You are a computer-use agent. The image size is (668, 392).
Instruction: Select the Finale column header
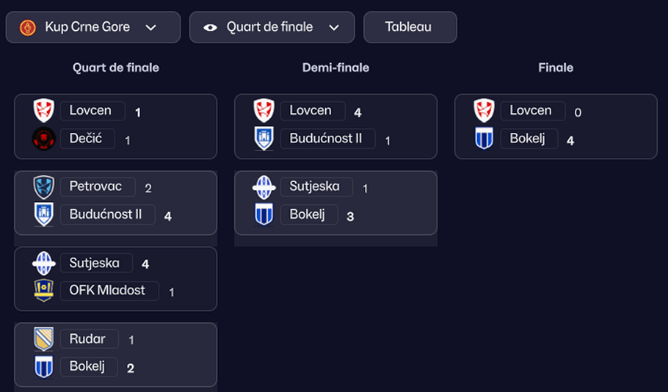(556, 68)
